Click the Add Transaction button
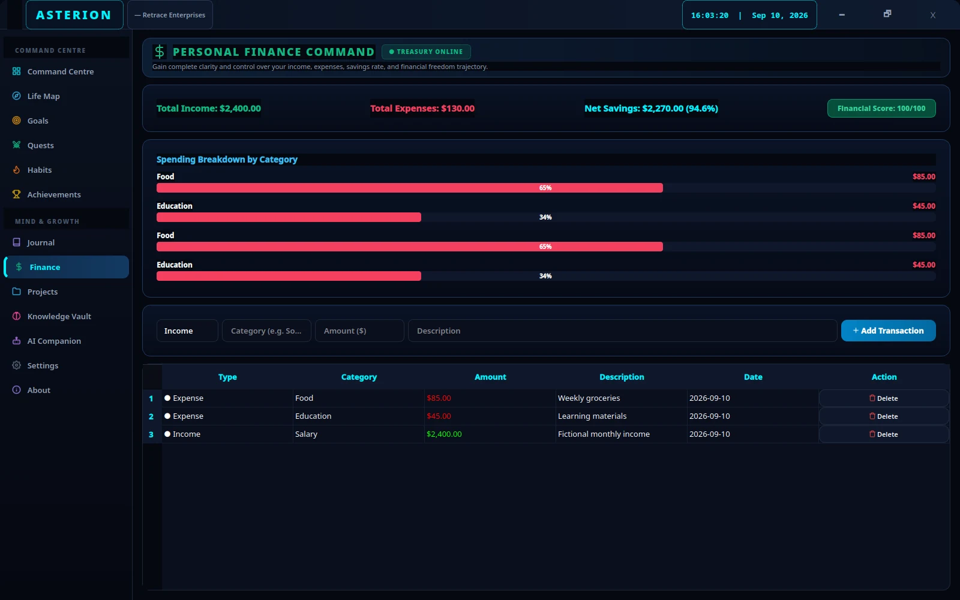The image size is (960, 600). (888, 331)
